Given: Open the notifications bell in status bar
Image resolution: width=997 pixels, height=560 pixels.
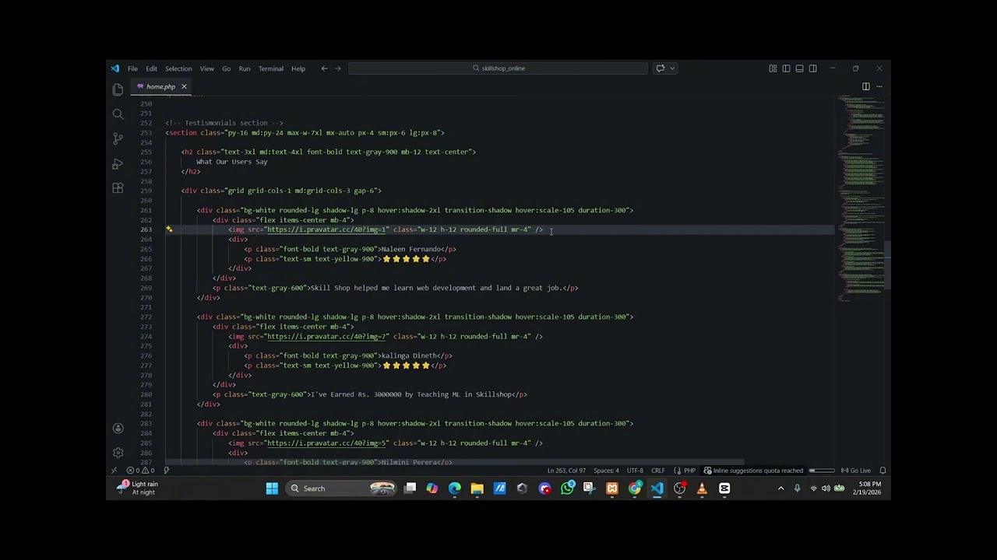Looking at the screenshot, I should point(883,471).
